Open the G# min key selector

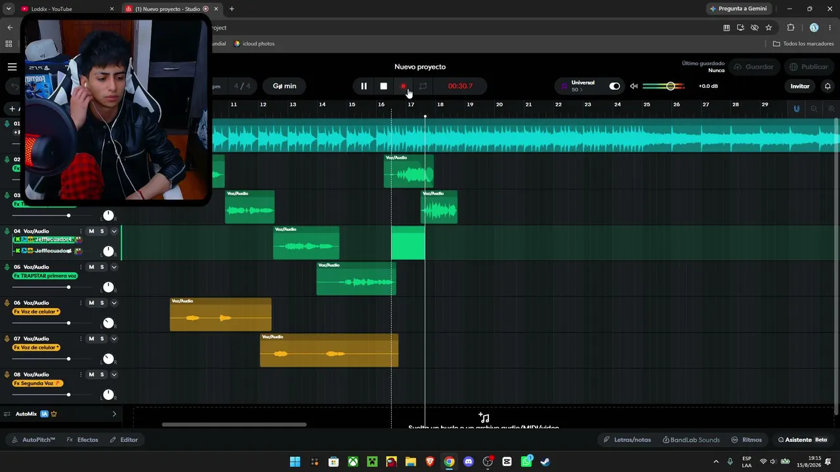click(x=284, y=86)
